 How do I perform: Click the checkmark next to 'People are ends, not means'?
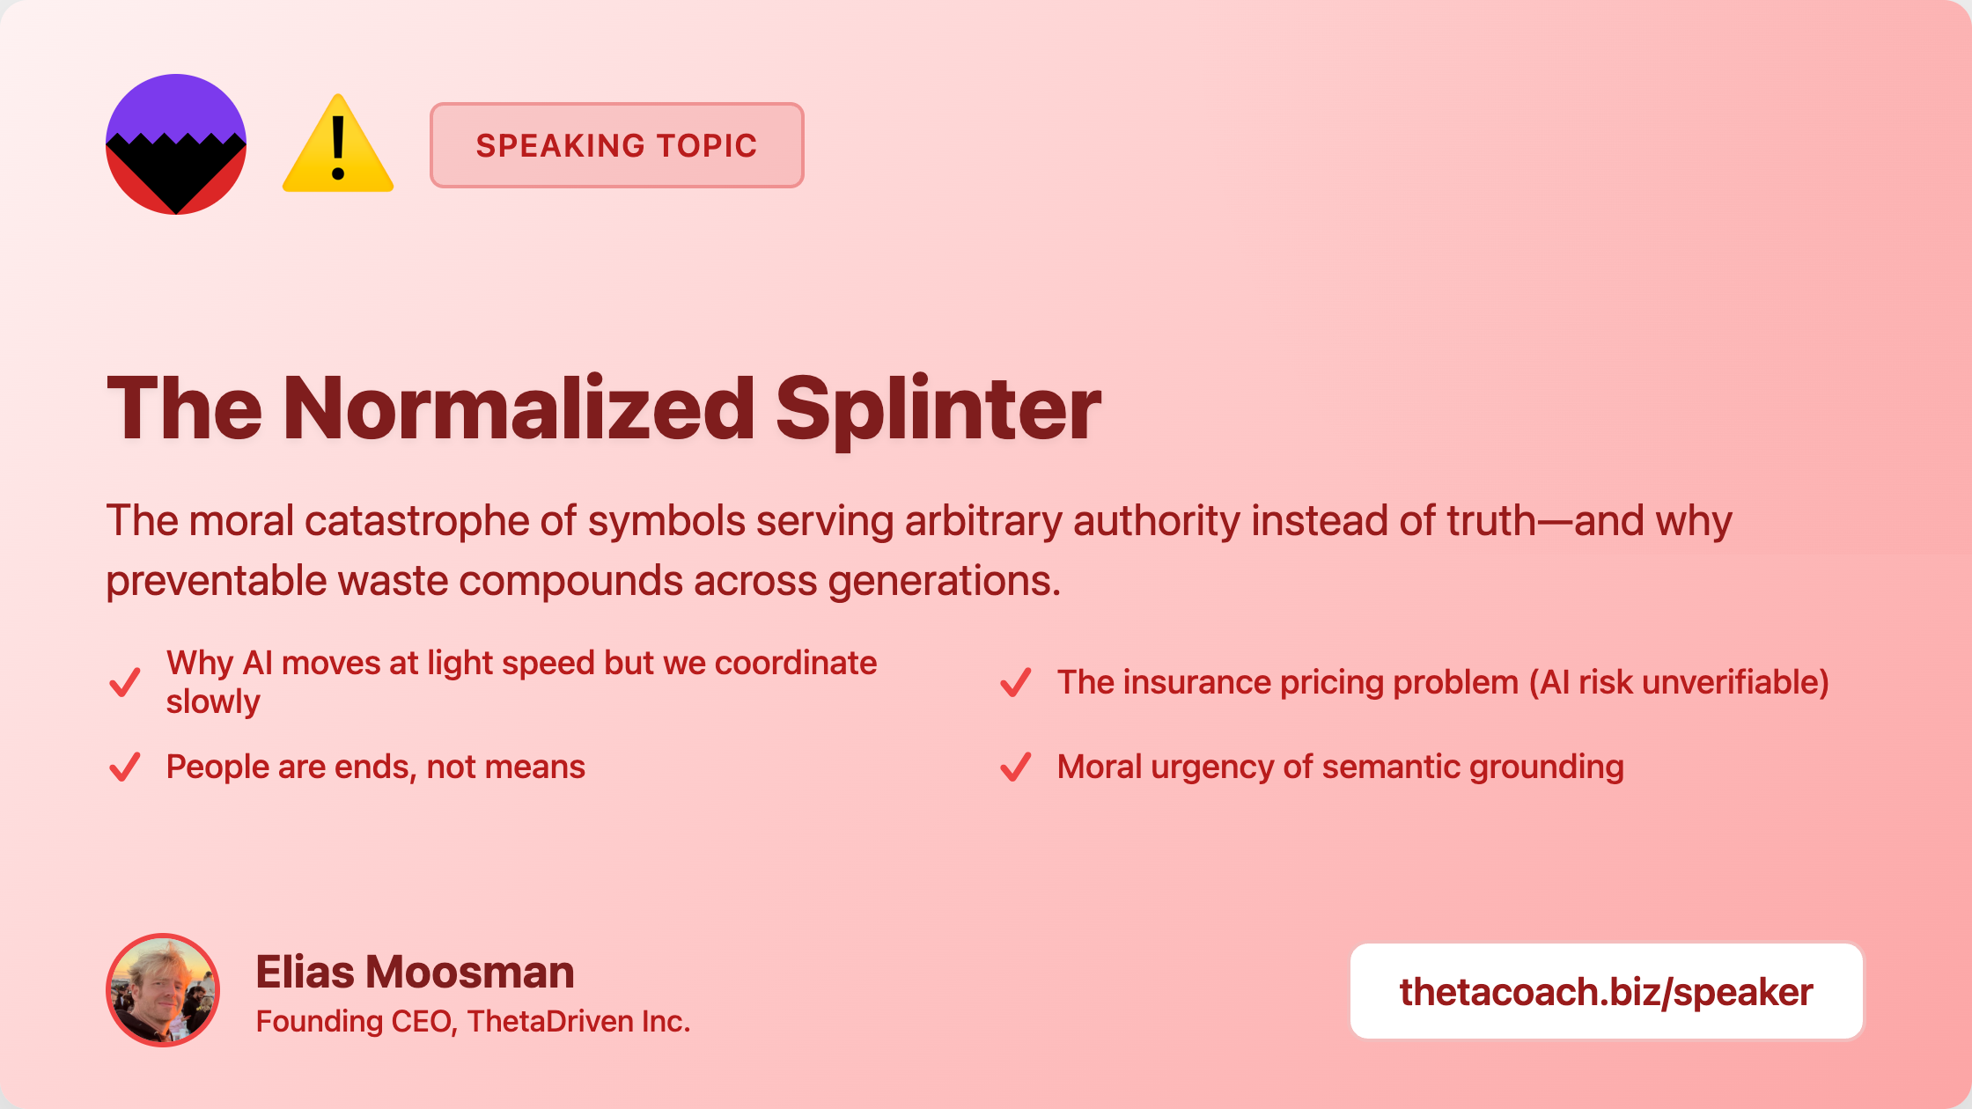(125, 767)
